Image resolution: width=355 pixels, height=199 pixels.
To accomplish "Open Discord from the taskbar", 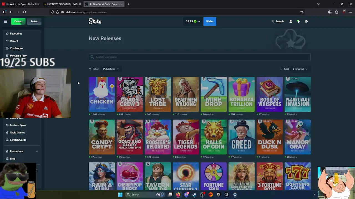I will [x=186, y=195].
